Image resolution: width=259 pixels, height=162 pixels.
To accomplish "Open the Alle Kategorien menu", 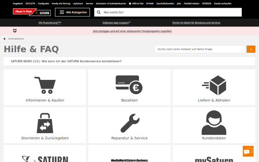I will pyautogui.click(x=73, y=12).
